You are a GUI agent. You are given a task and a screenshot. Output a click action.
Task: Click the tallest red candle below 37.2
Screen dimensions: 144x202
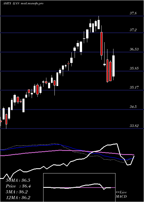[x=101, y=44]
